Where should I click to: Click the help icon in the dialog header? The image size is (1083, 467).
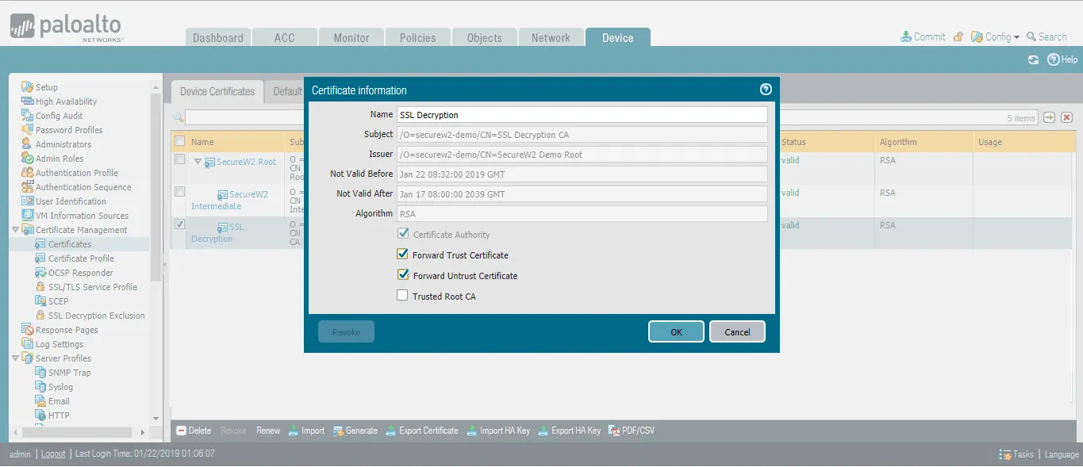(x=766, y=90)
